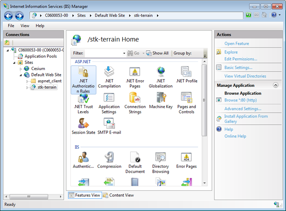Image resolution: width=286 pixels, height=211 pixels.
Task: Click View Virtual Directories link
Action: (x=245, y=76)
